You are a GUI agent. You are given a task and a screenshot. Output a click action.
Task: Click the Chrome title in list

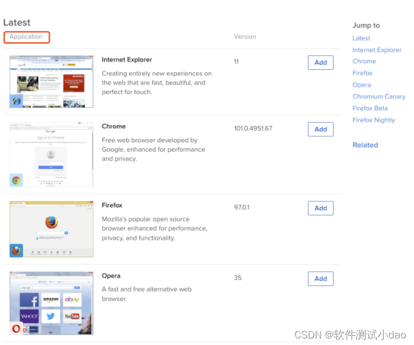(114, 126)
